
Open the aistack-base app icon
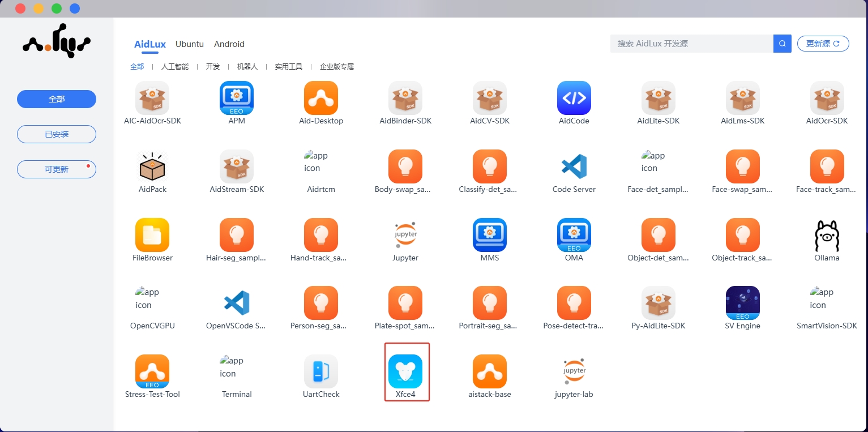[x=490, y=371]
